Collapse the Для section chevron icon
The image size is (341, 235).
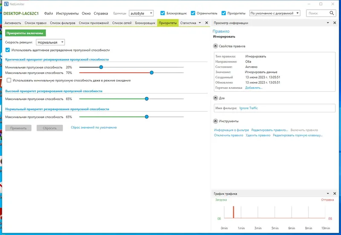[215, 98]
